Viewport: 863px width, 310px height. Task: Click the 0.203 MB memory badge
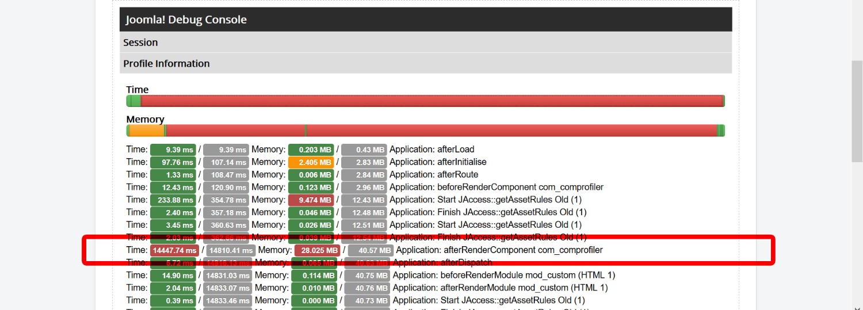(311, 150)
